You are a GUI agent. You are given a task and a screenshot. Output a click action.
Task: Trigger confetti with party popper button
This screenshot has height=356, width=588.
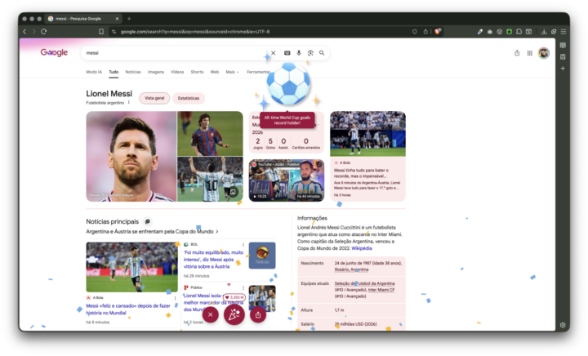coord(234,315)
